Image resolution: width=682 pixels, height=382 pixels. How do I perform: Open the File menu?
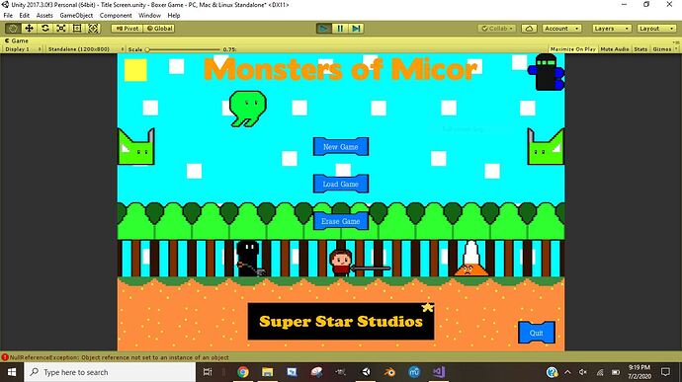(x=8, y=15)
